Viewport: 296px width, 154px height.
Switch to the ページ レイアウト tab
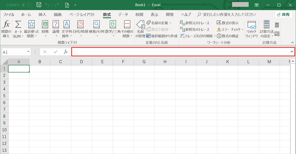point(82,15)
